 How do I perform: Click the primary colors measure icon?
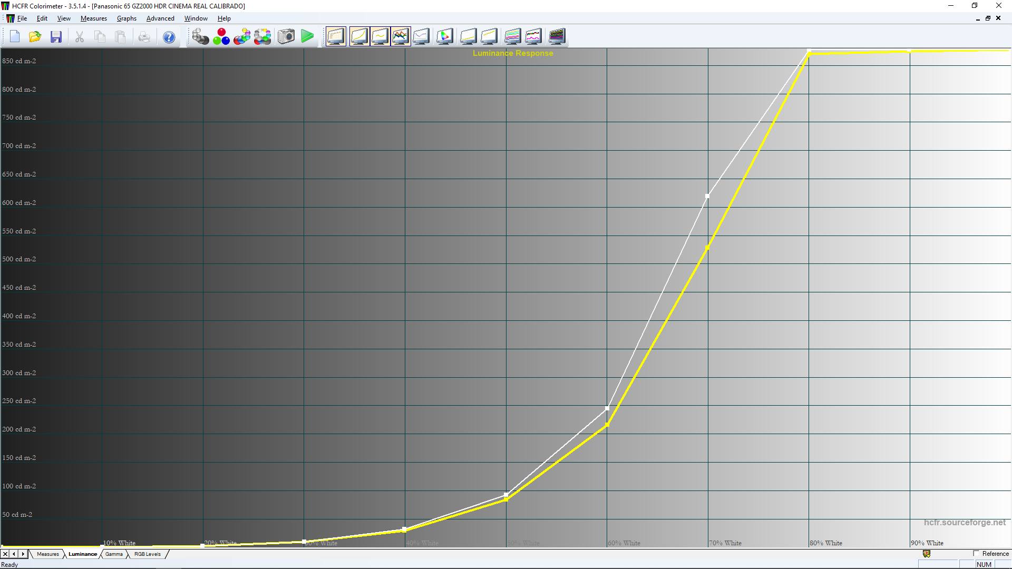pyautogui.click(x=221, y=36)
